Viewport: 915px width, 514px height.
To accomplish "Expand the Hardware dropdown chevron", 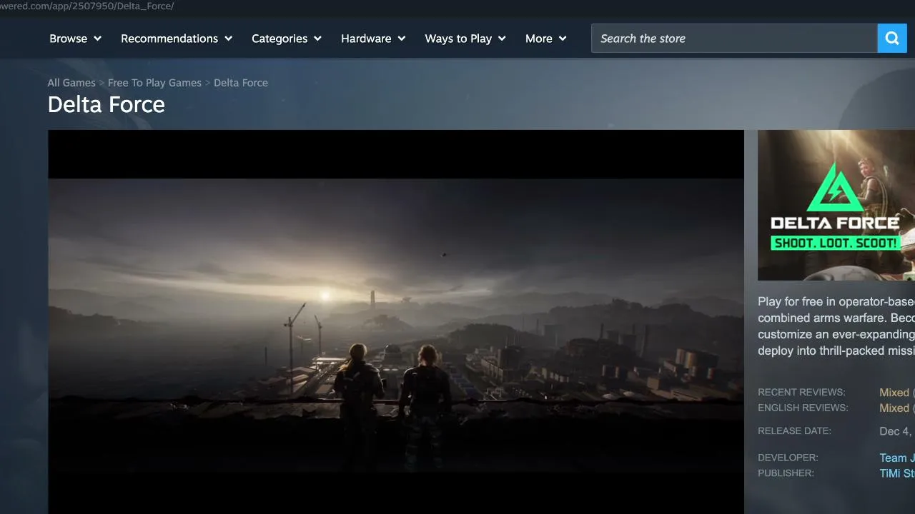I will (402, 39).
